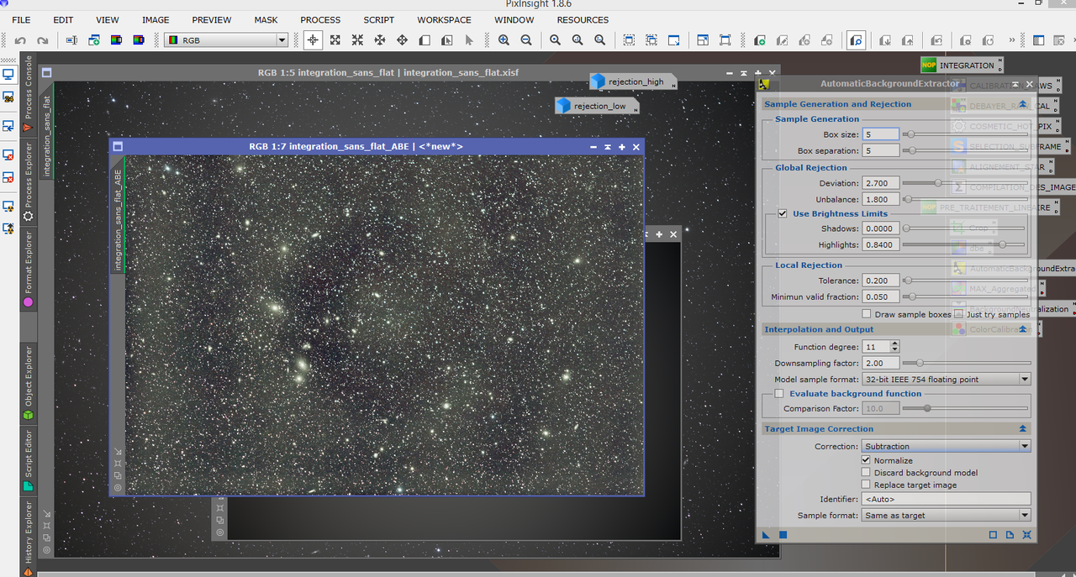This screenshot has width=1076, height=577.
Task: Click the Zoom In magnifier icon
Action: [504, 40]
